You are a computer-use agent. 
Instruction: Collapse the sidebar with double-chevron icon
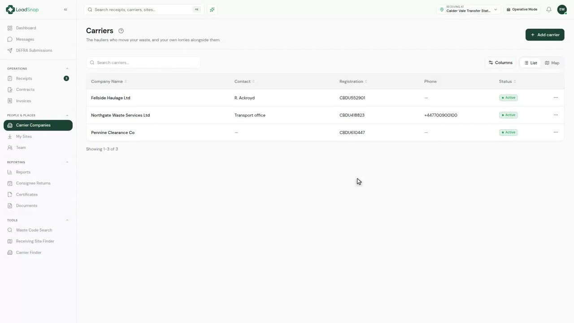pos(65,9)
